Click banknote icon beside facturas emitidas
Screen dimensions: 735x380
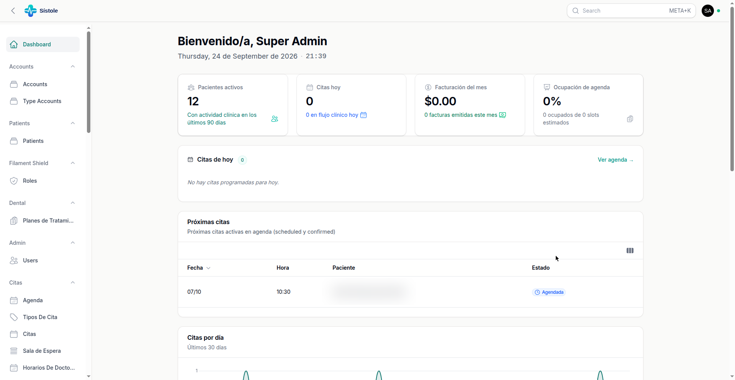pos(503,115)
